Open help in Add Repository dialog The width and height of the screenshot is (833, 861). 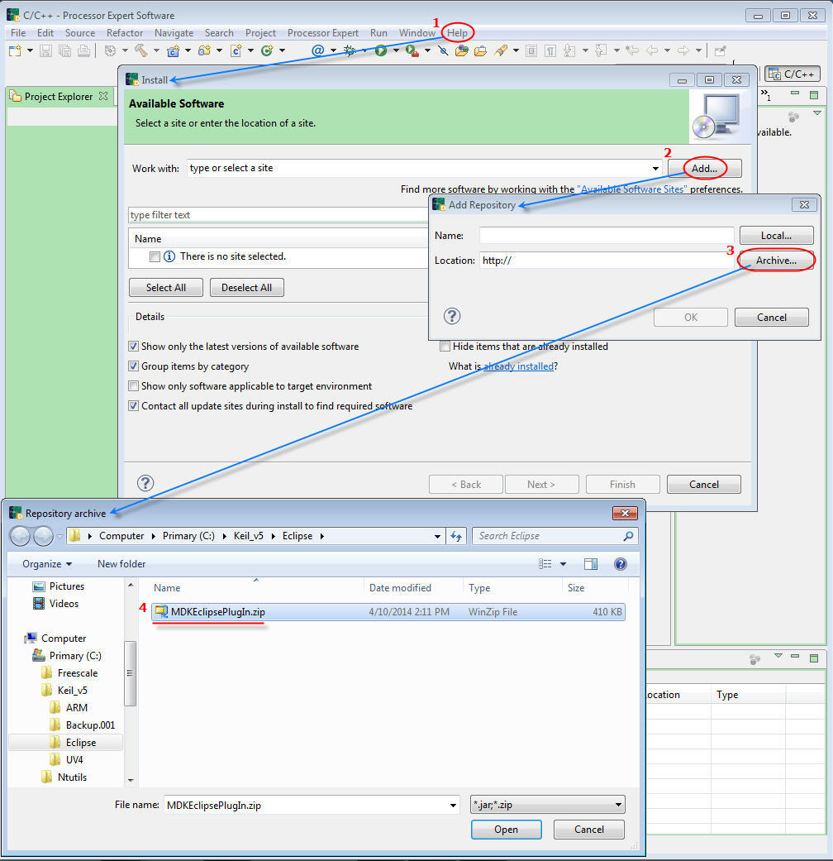pos(451,316)
